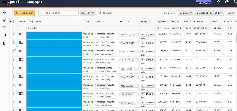This screenshot has width=237, height=111.
Task: Open the Filter by dropdown
Action: (88, 13)
